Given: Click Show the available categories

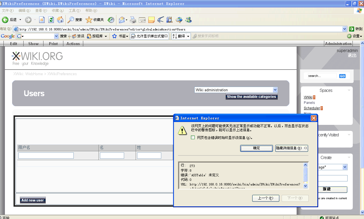Looking at the screenshot, I should click(251, 97).
